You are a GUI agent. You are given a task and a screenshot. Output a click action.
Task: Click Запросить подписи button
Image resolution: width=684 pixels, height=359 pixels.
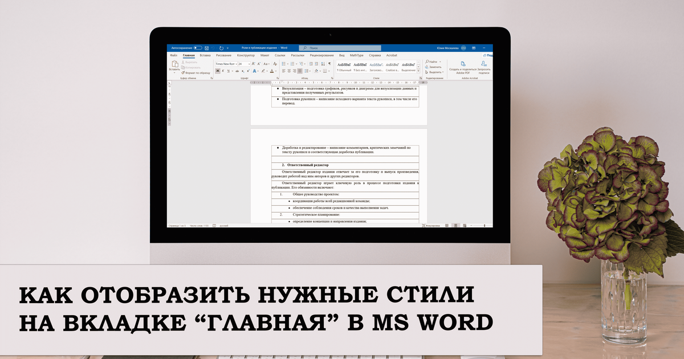[484, 67]
